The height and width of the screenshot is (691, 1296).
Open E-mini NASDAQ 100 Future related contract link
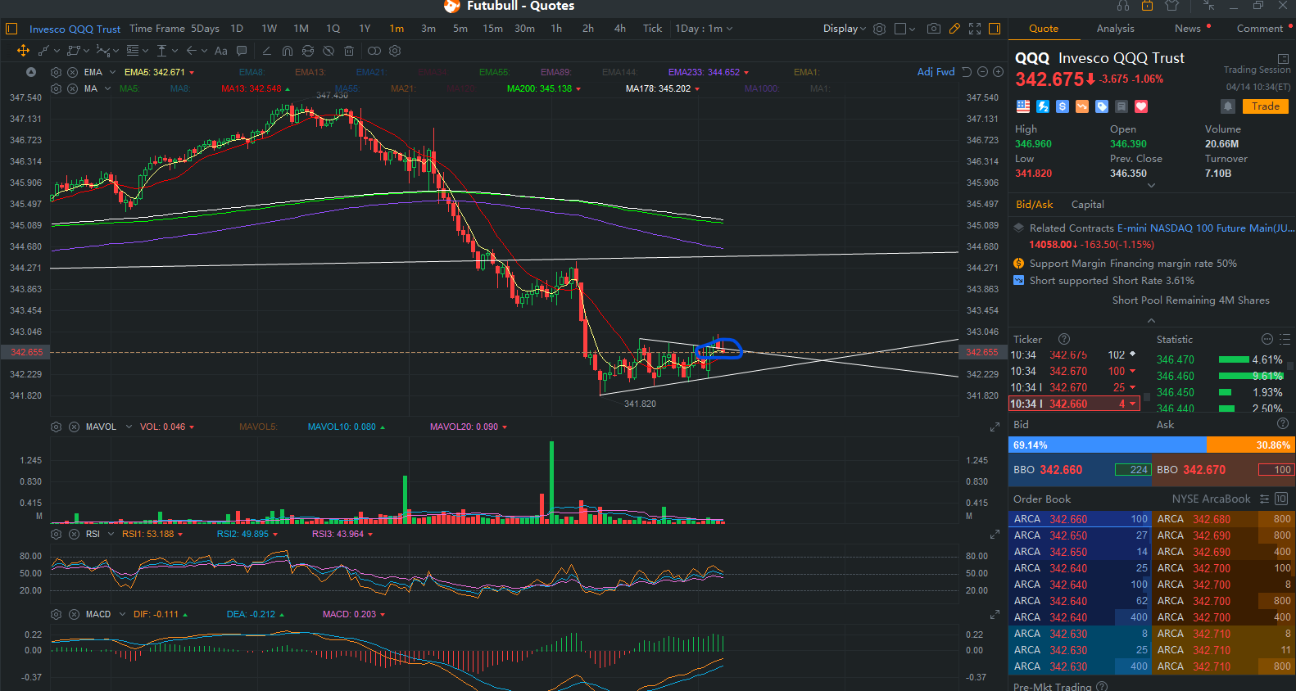1206,228
